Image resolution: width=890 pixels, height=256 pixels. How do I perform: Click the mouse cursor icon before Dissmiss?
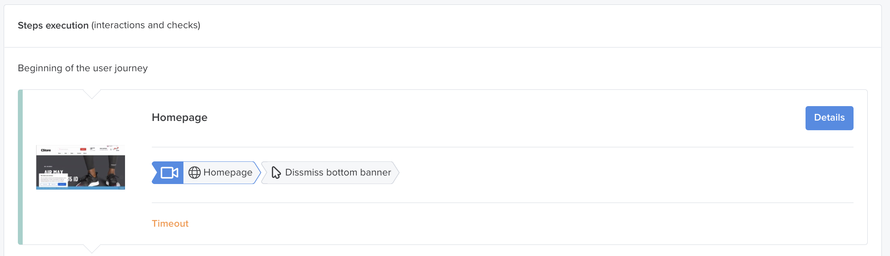click(x=276, y=173)
